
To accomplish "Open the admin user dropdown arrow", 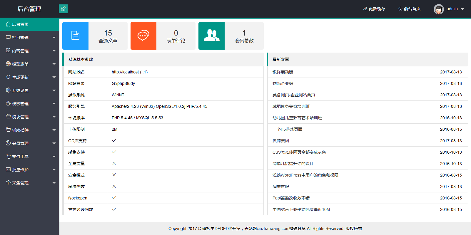I will pyautogui.click(x=462, y=9).
